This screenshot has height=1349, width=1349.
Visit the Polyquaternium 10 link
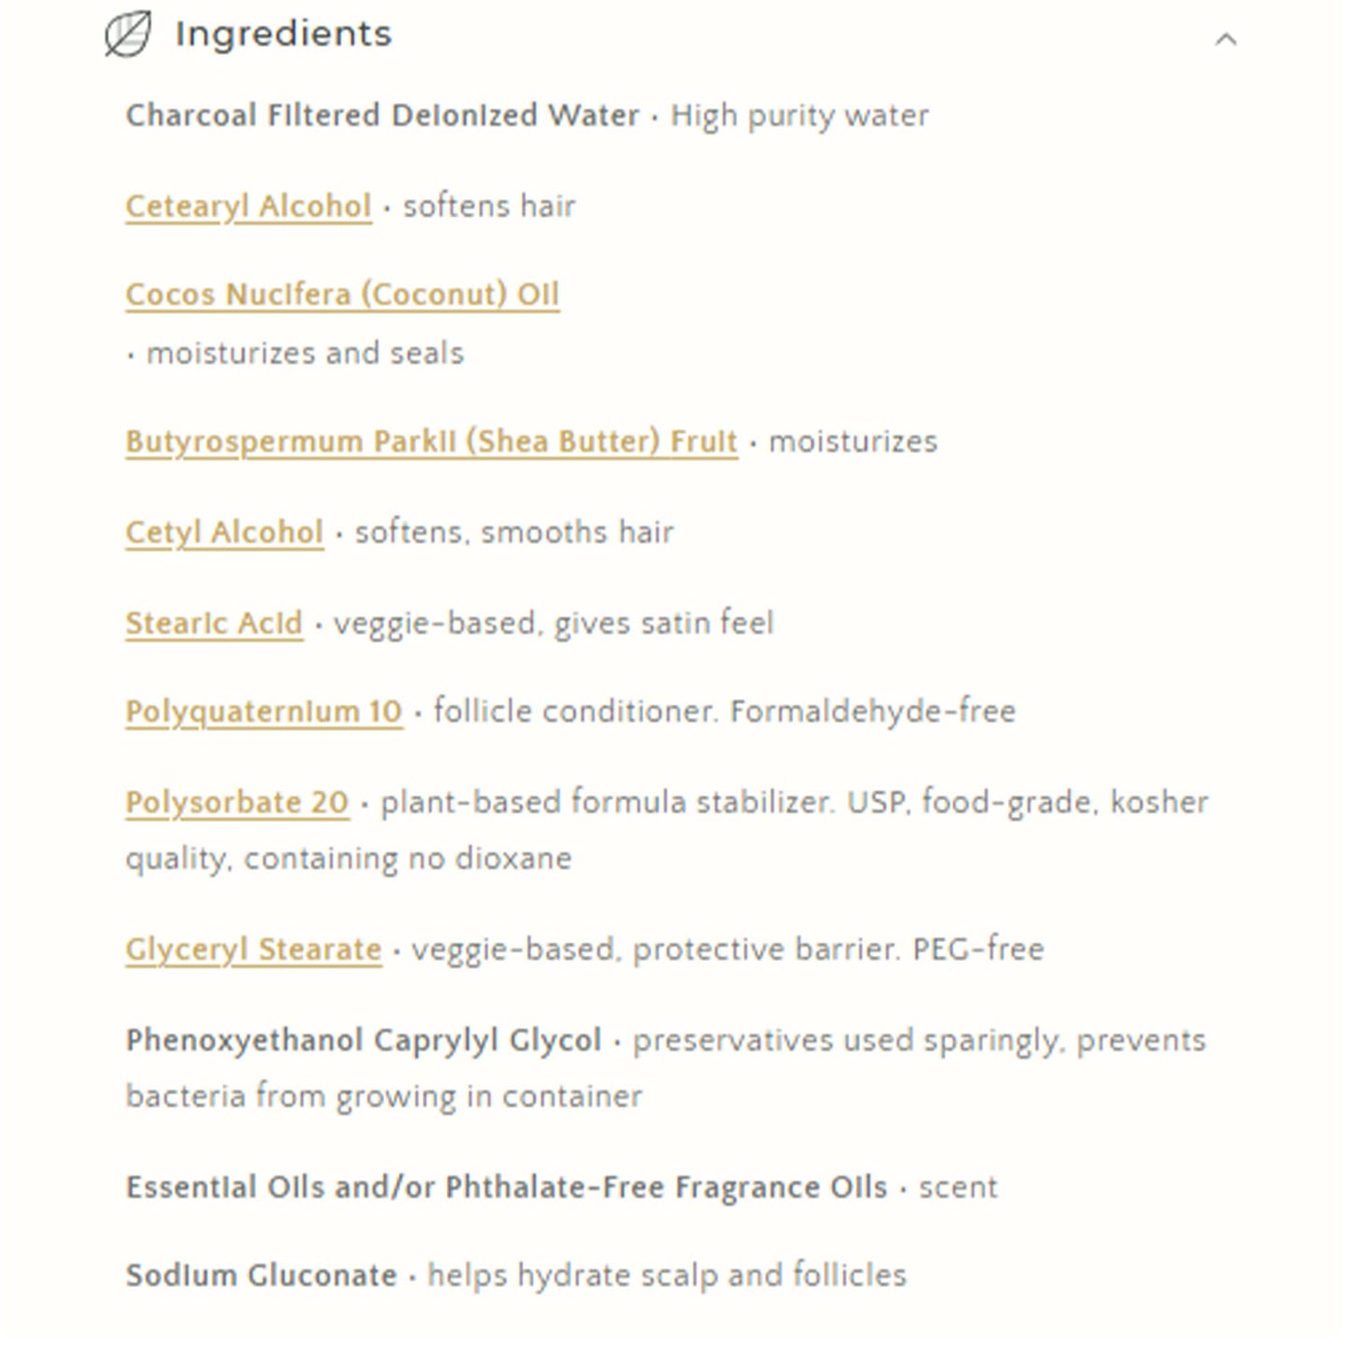[x=264, y=711]
